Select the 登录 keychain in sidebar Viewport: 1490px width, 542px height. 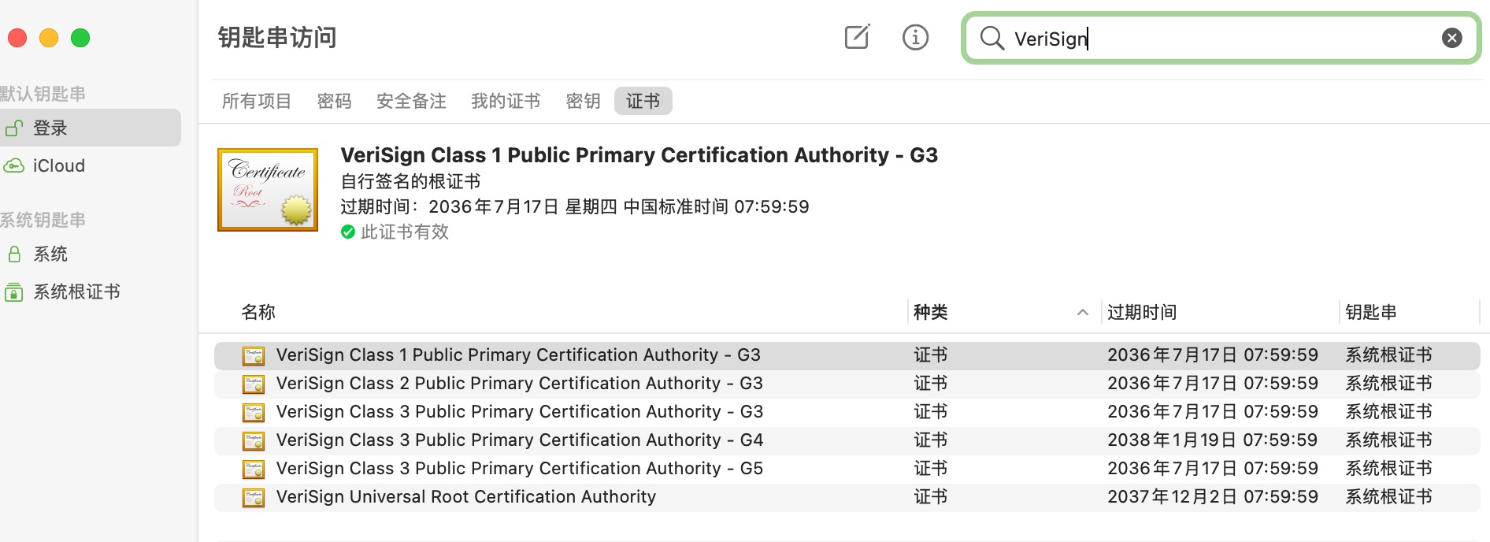click(50, 128)
